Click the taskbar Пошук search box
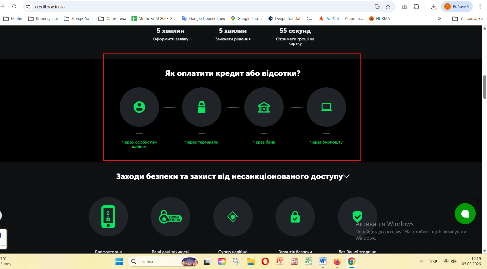The image size is (487, 269). click(163, 261)
